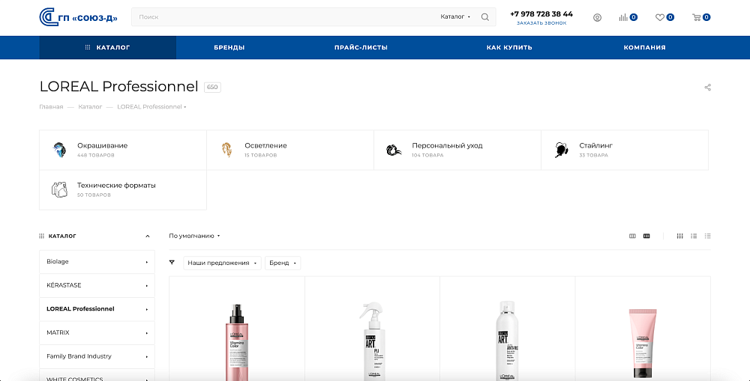Collapse the sidebar КАТАЛОГ section chevron
This screenshot has height=381, width=750.
tap(147, 236)
